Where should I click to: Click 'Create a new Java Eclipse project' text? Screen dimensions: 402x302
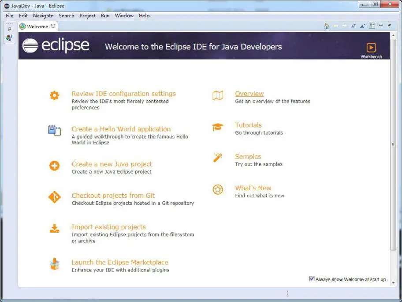point(112,172)
